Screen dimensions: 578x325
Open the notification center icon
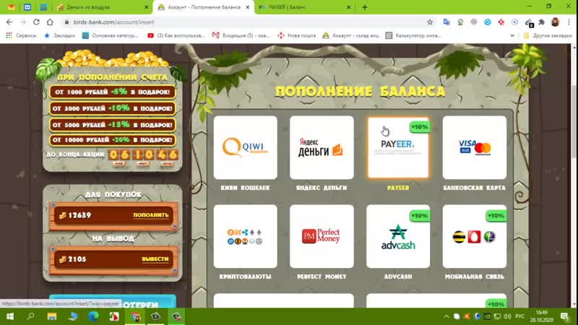pyautogui.click(x=565, y=316)
